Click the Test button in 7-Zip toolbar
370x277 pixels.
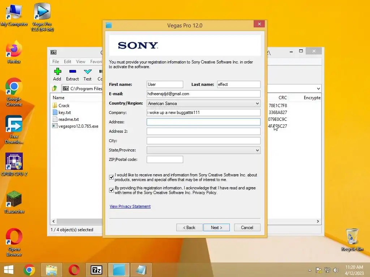87,74
